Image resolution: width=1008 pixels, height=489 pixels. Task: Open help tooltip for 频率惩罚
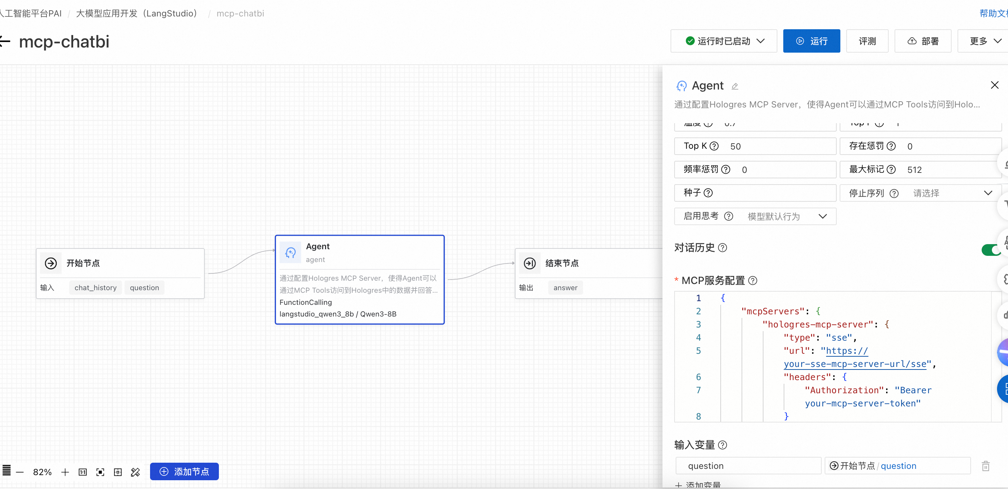[x=725, y=170]
